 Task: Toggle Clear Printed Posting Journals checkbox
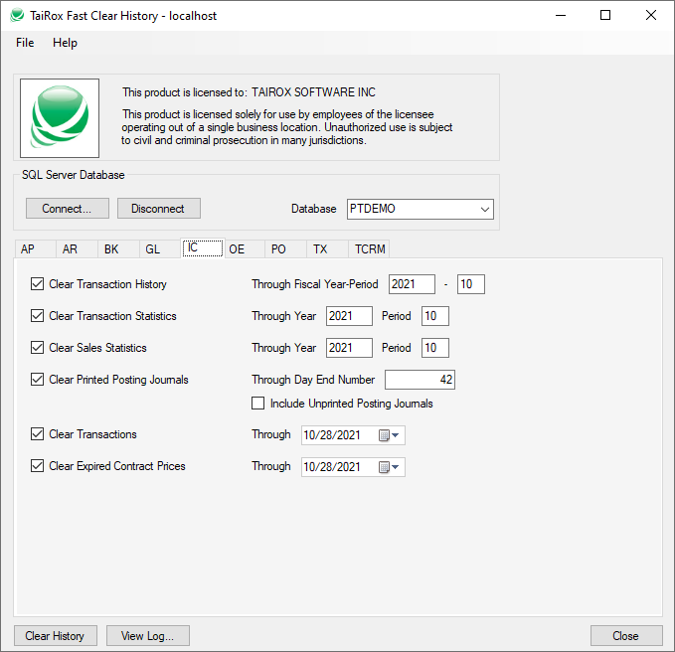(37, 380)
